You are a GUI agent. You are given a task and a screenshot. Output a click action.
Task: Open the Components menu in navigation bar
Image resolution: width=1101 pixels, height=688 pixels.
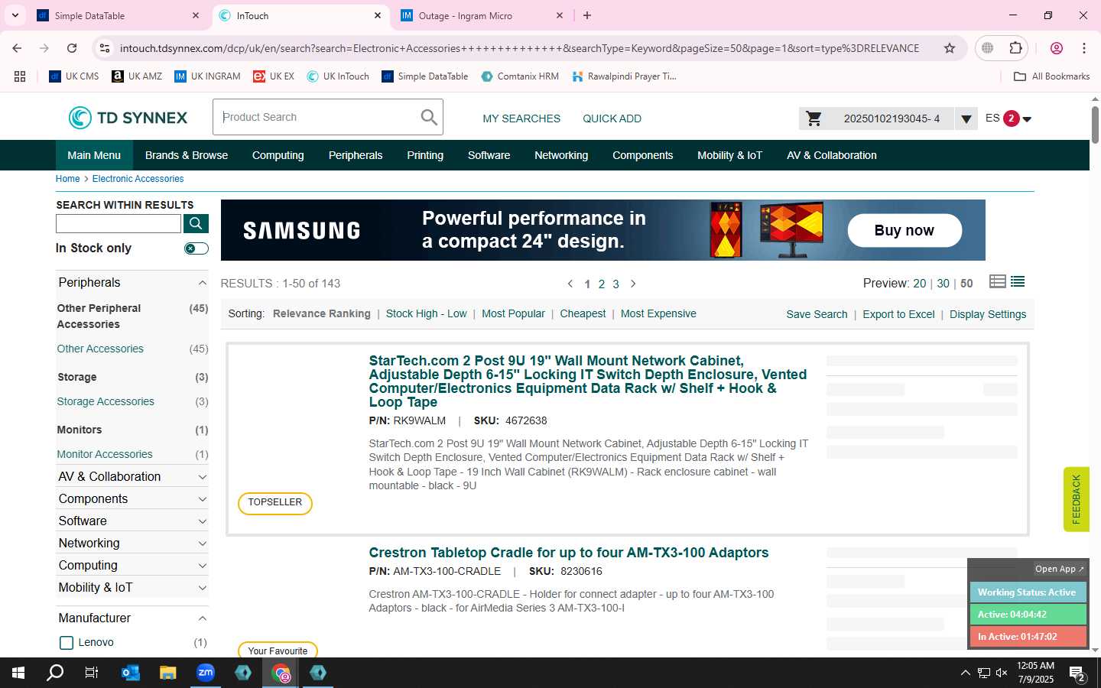tap(642, 155)
